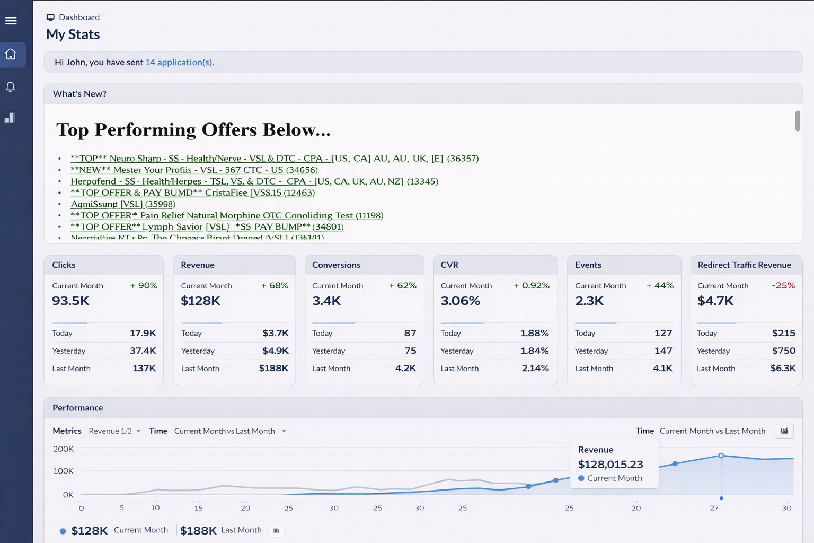
Task: Select the Home icon in the sidebar
Action: [10, 55]
